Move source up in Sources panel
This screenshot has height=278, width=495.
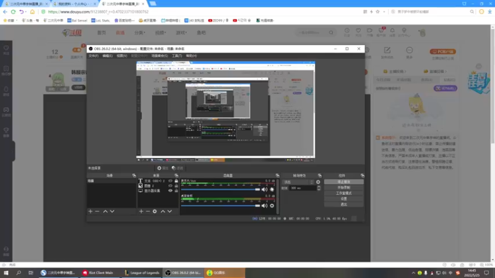click(163, 211)
